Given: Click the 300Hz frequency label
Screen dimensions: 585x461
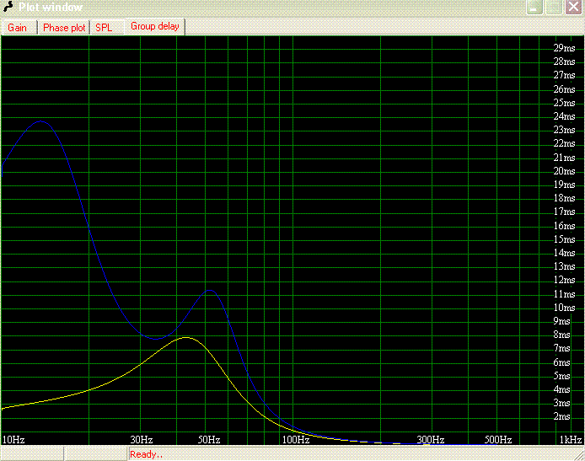Looking at the screenshot, I should pyautogui.click(x=431, y=440).
